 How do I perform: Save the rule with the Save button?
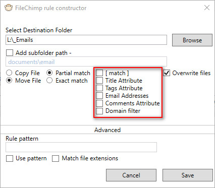[188, 175]
